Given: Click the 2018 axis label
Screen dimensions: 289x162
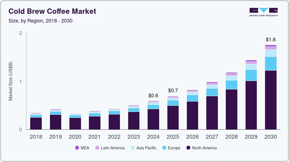Looking at the screenshot, I should tap(36, 137).
